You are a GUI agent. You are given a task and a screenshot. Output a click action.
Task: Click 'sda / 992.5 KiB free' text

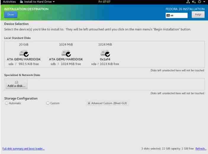pyautogui.click(x=24, y=64)
